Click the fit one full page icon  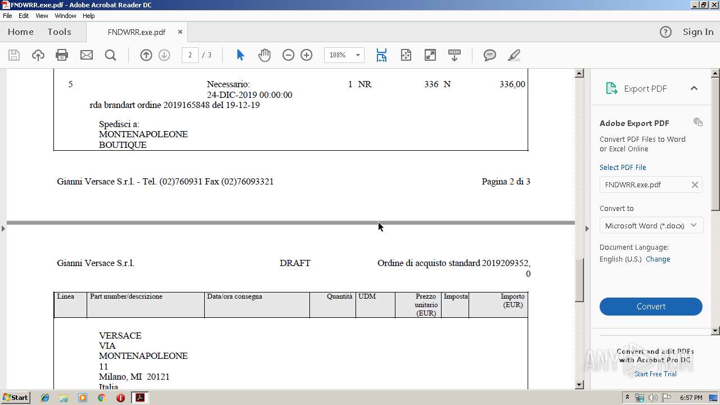coord(406,55)
